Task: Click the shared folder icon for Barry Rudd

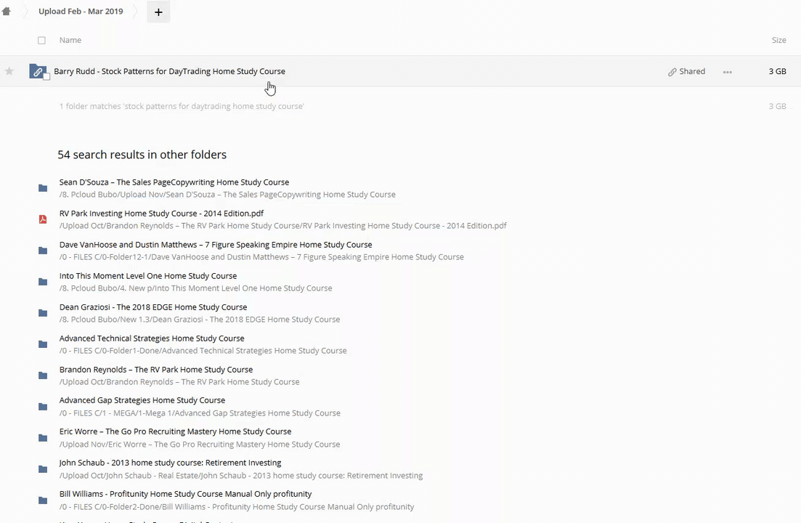Action: pos(38,72)
